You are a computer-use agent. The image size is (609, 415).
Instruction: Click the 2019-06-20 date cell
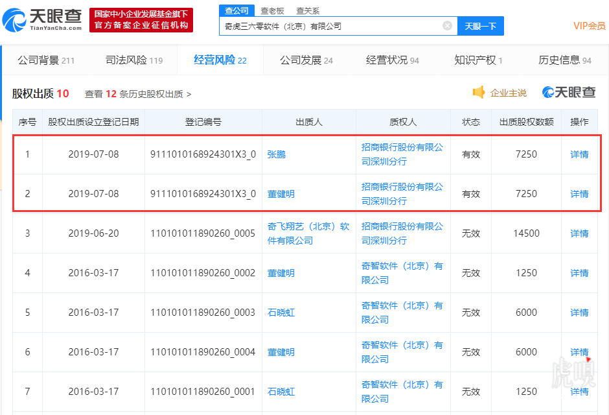(x=93, y=233)
